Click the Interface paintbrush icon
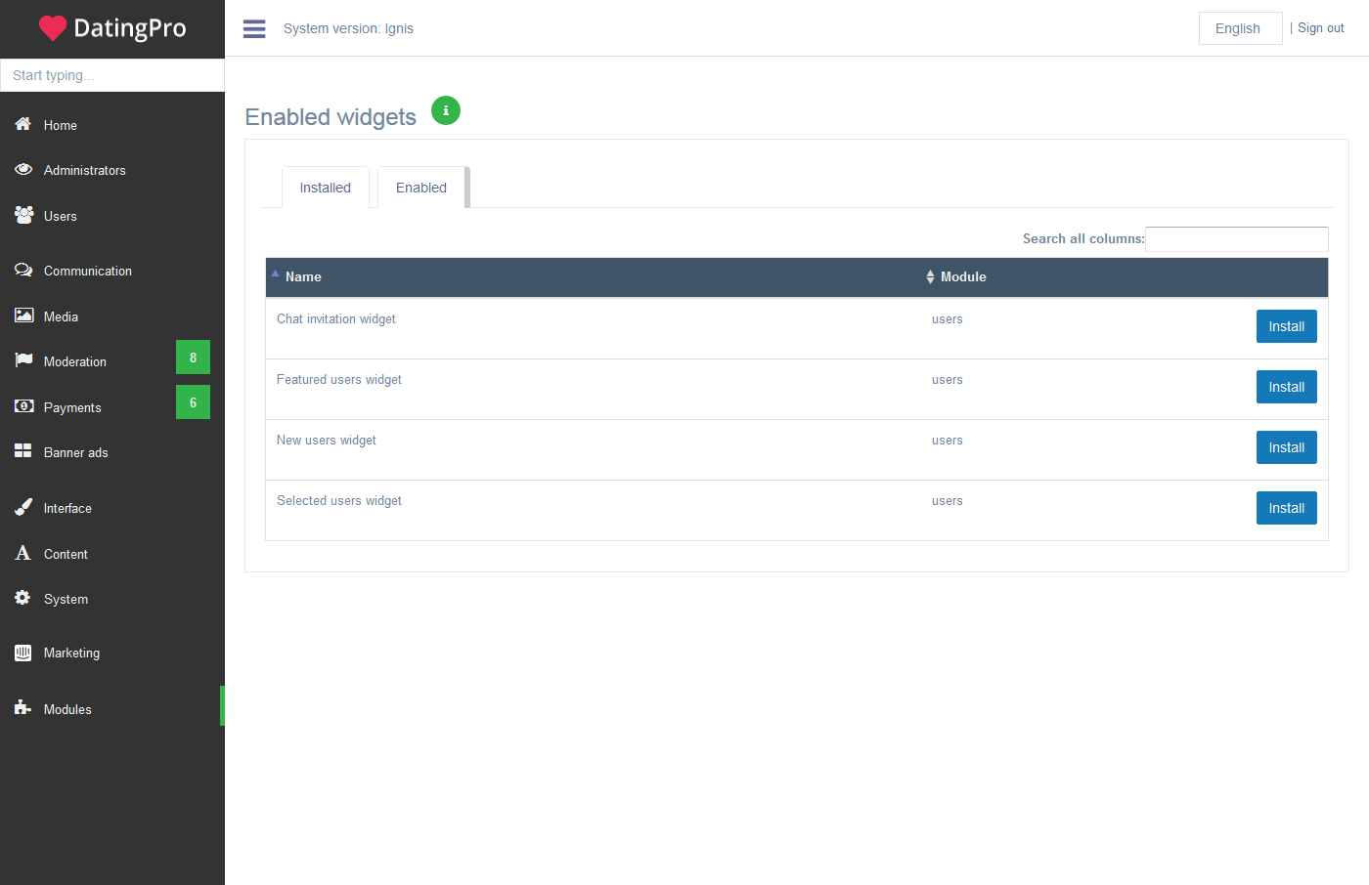 (23, 507)
